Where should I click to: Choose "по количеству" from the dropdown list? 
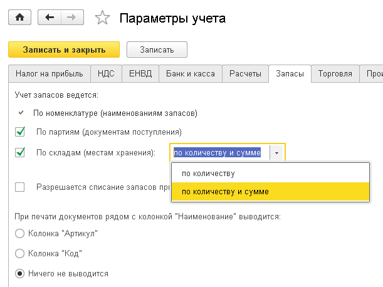208,173
